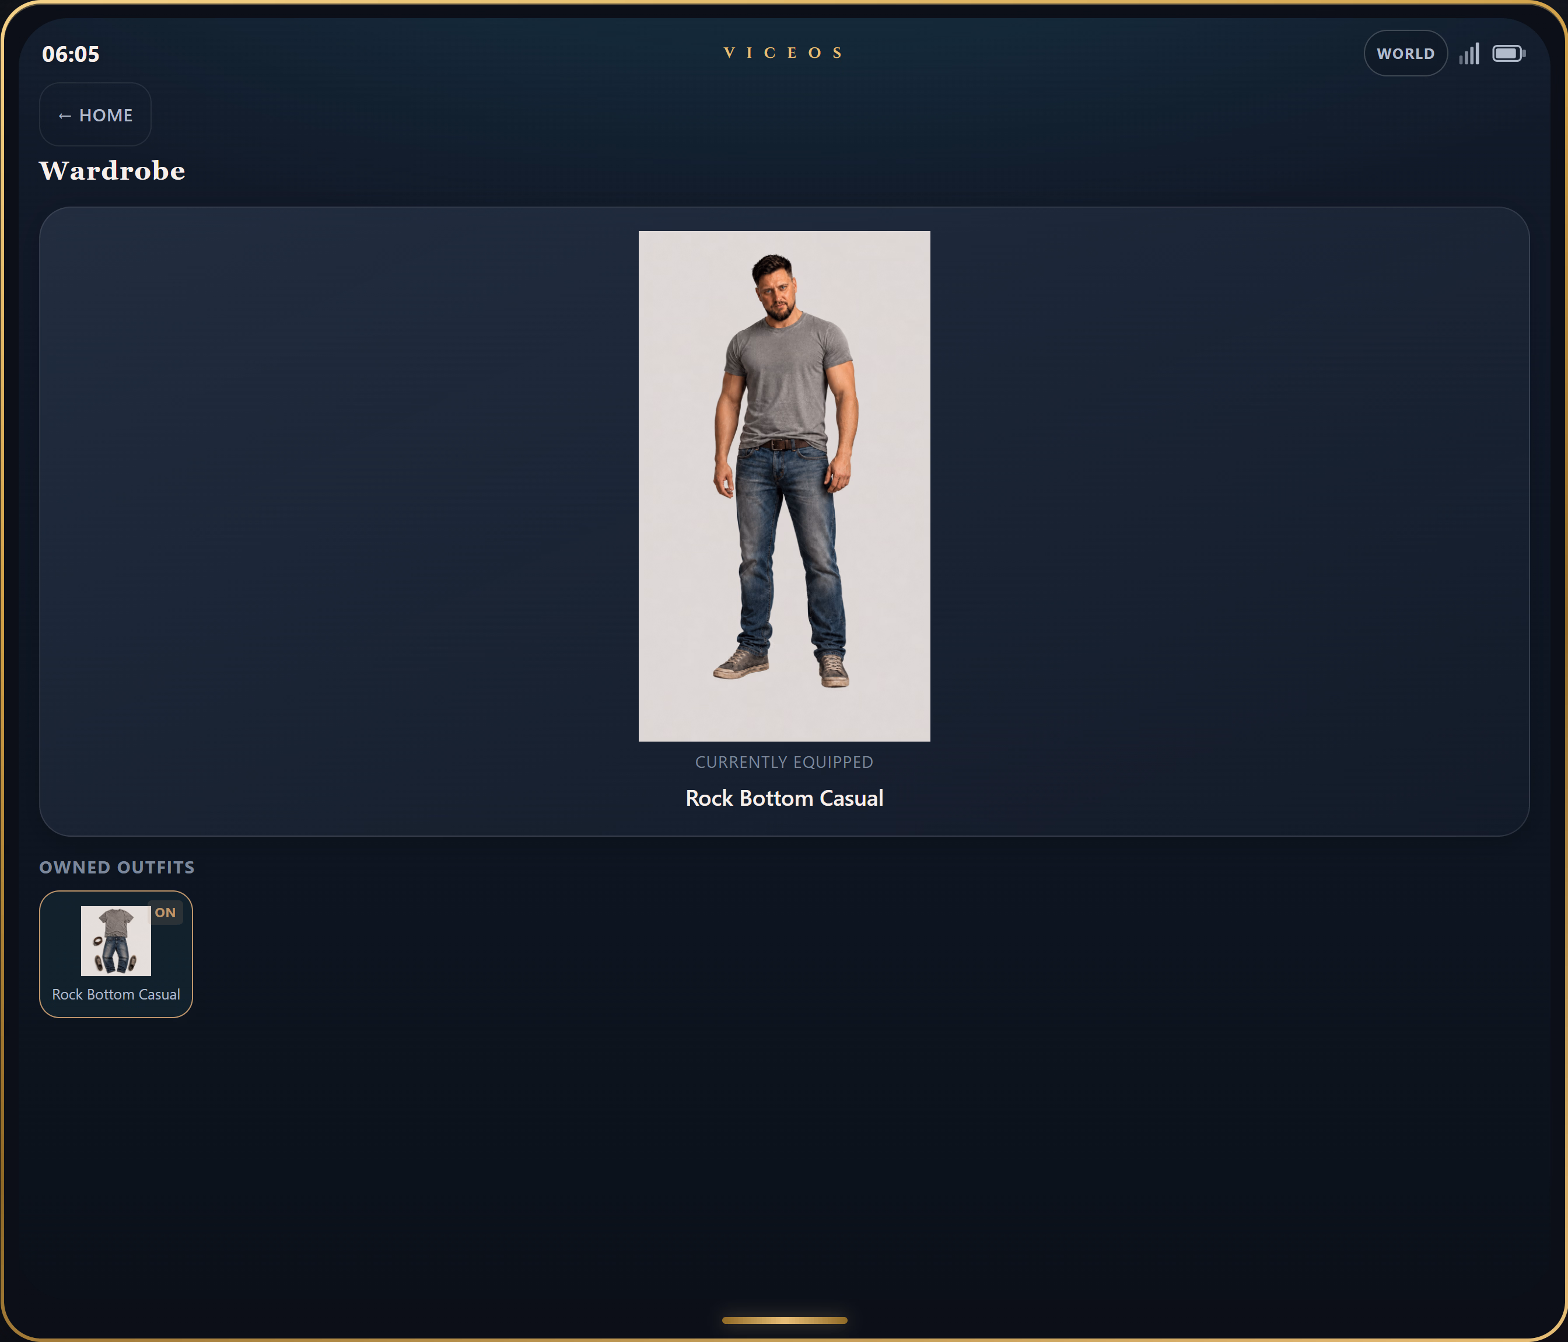Click the signal strength bars icon
The image size is (1568, 1342).
tap(1469, 54)
